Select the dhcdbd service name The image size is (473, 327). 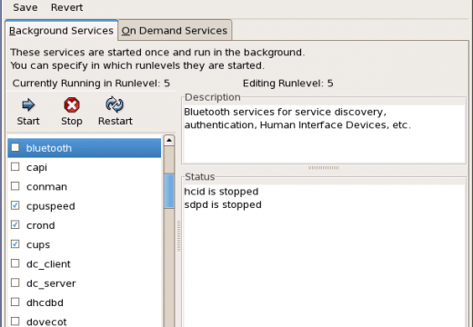coord(45,302)
